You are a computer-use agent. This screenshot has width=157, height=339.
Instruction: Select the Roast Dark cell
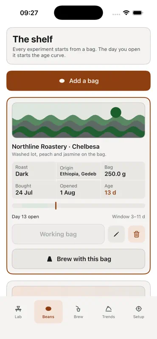click(34, 171)
